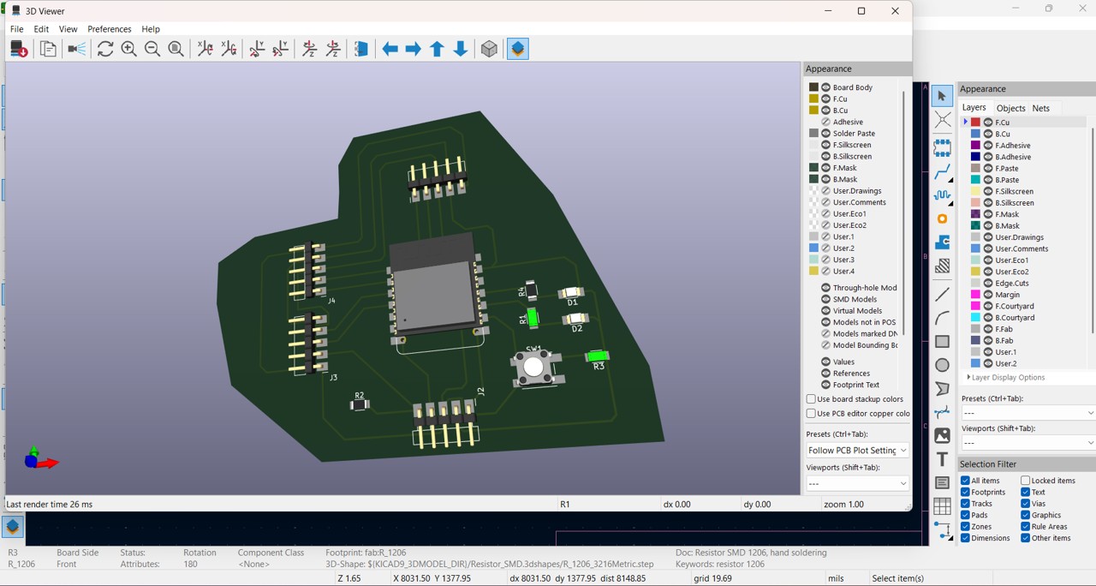Click Copy 3D image to clipboard icon
This screenshot has height=586, width=1096.
pyautogui.click(x=49, y=50)
